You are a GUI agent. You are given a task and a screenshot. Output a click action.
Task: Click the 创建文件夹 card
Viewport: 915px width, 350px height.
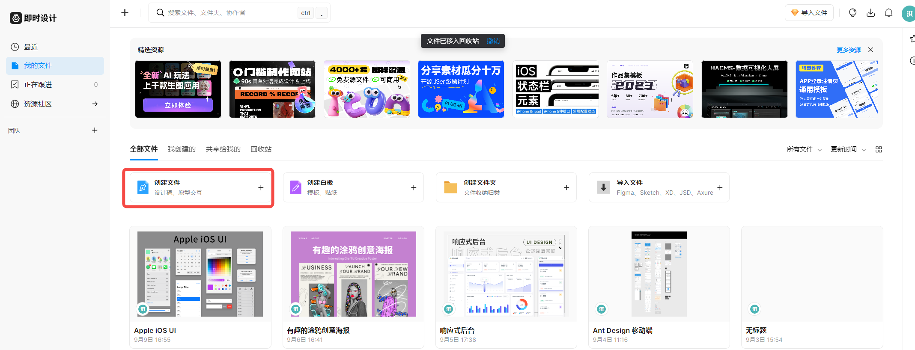click(506, 187)
